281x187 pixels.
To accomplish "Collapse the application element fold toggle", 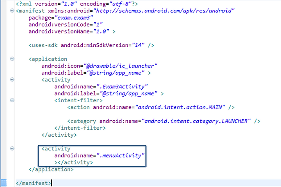I will point(12,59).
